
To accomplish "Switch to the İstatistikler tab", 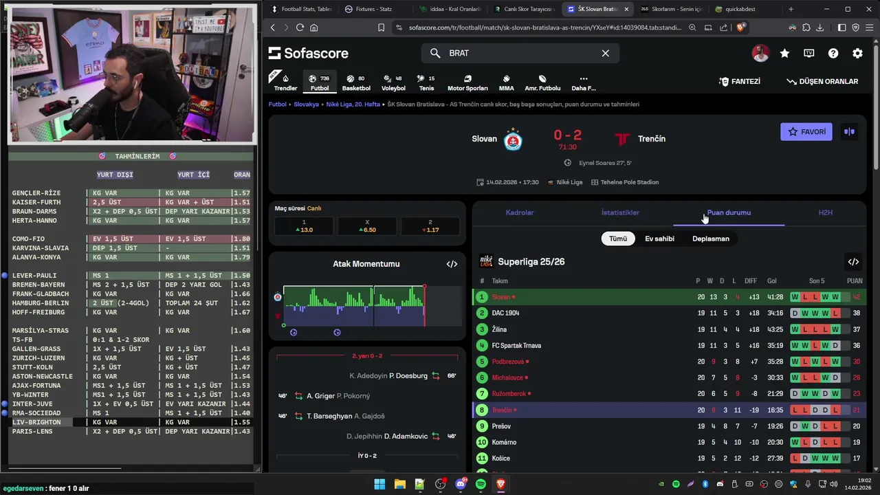I will tap(620, 212).
